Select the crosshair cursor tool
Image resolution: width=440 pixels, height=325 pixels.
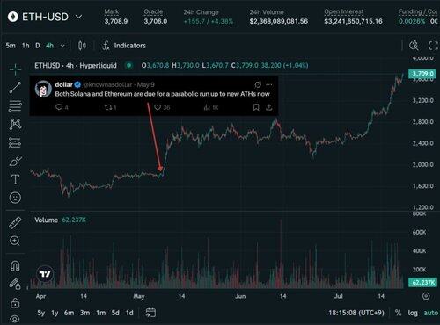[15, 69]
